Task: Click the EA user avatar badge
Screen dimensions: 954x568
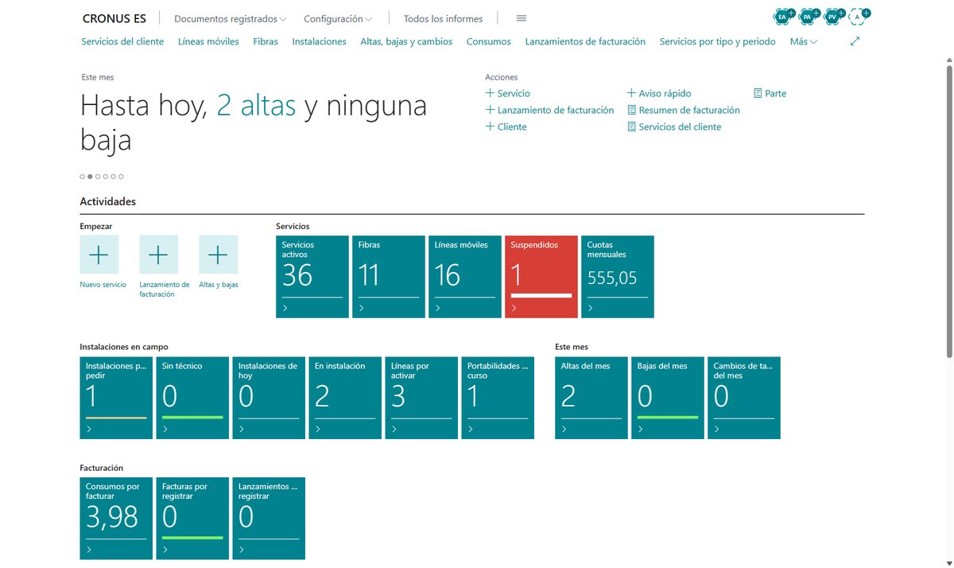Action: pyautogui.click(x=782, y=16)
